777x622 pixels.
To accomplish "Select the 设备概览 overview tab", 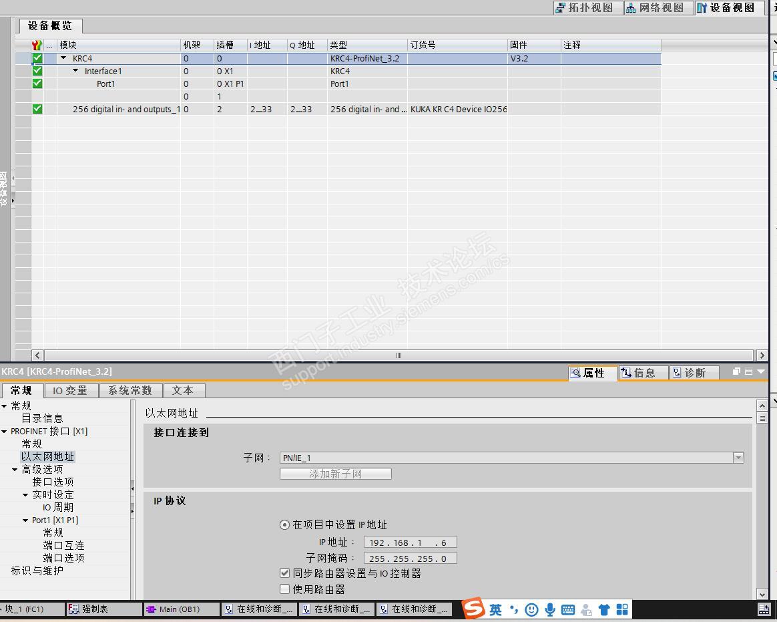I will 50,26.
